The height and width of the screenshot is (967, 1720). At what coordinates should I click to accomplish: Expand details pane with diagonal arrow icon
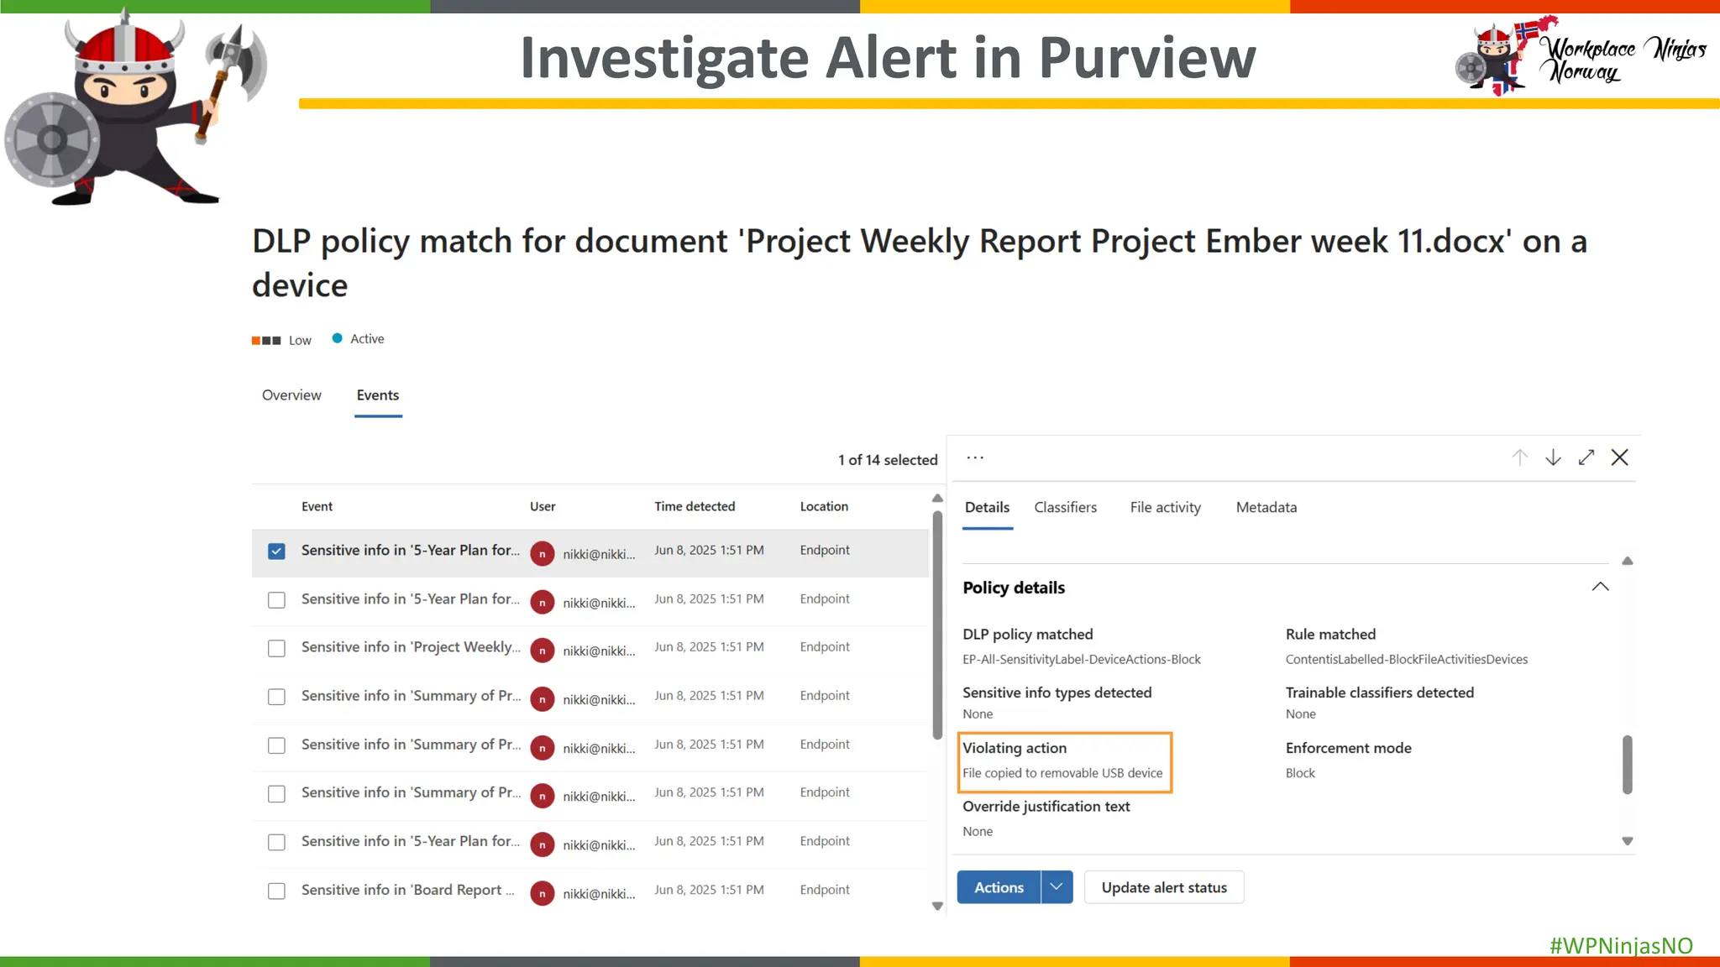point(1586,457)
